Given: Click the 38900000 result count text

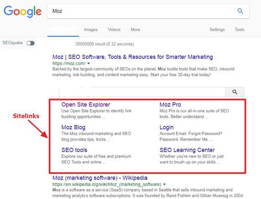Looking at the screenshot, I should (104, 44).
